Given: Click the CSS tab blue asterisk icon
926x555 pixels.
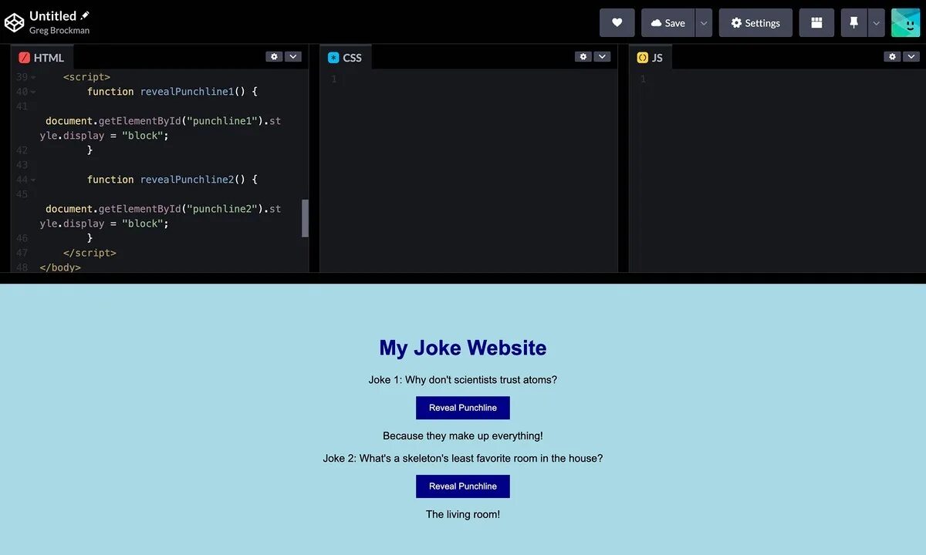Looking at the screenshot, I should tap(333, 58).
